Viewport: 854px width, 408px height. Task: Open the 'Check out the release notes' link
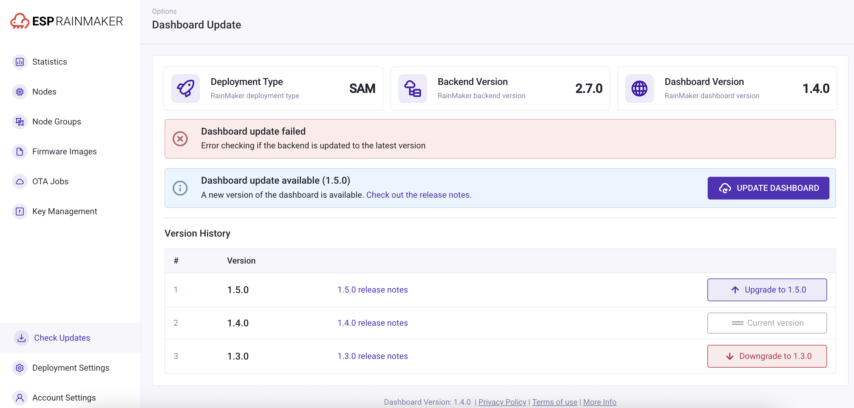tap(418, 195)
